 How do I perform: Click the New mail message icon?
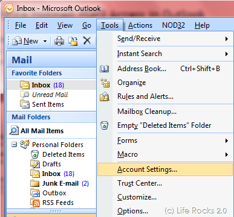point(17,41)
